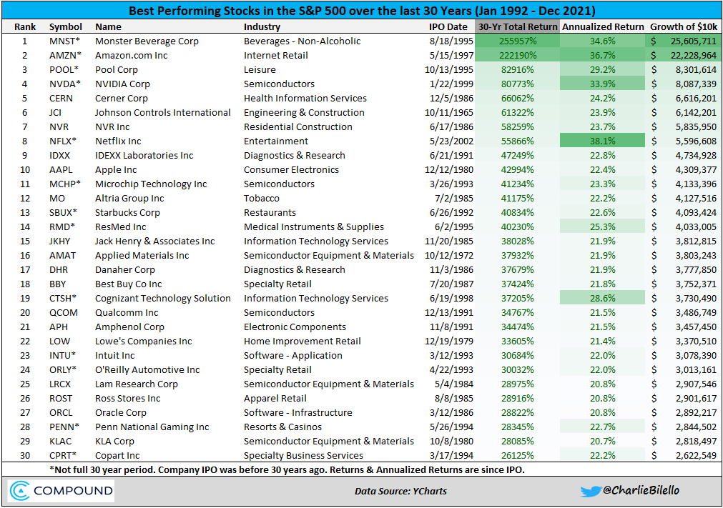Click the KLA Corp name cell
The image size is (723, 508).
[x=115, y=441]
